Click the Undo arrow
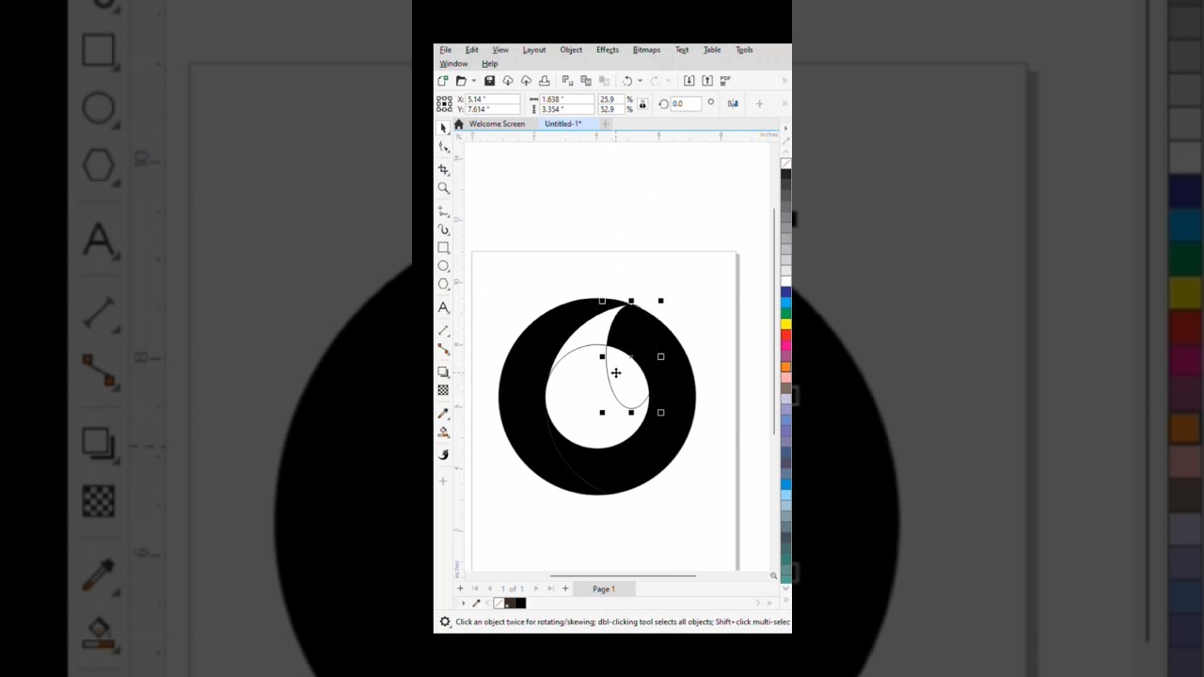The height and width of the screenshot is (677, 1204). [627, 81]
